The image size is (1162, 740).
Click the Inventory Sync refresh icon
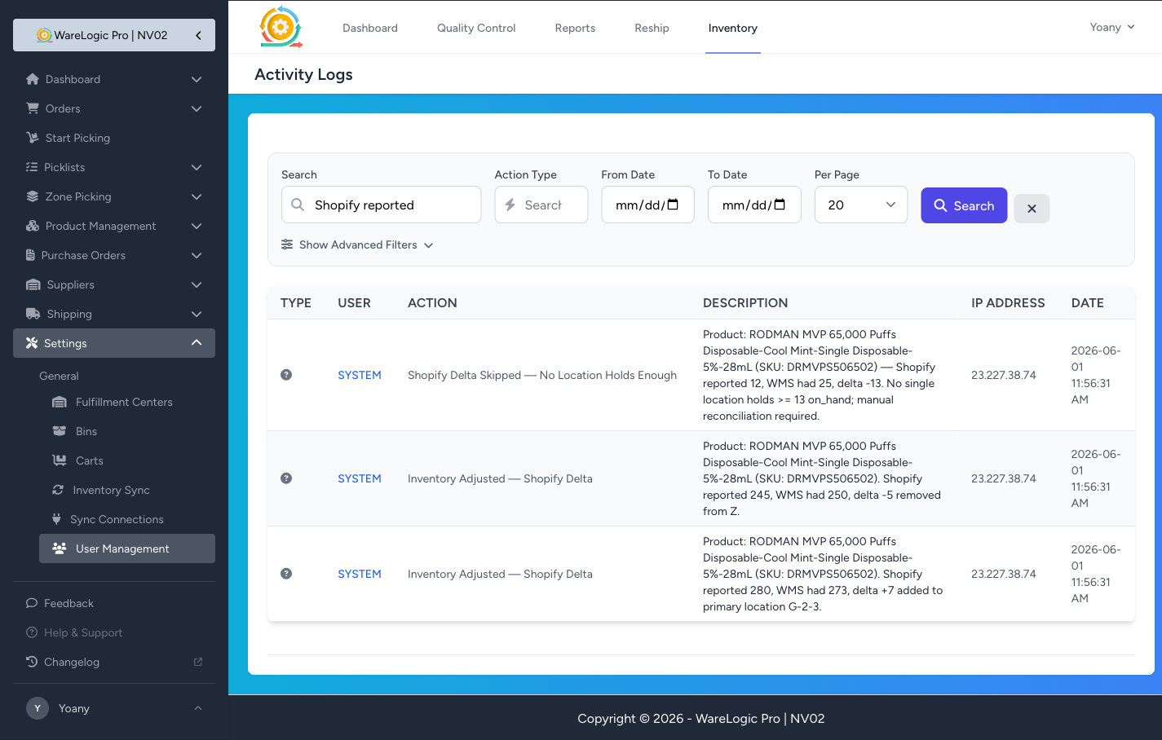58,490
